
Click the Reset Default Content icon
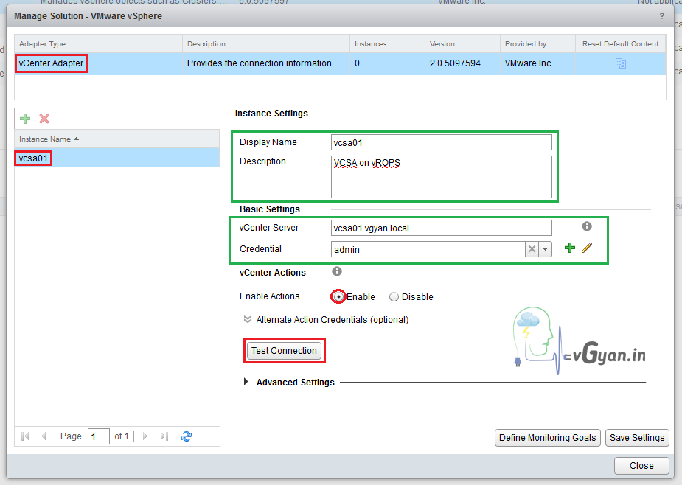click(620, 63)
